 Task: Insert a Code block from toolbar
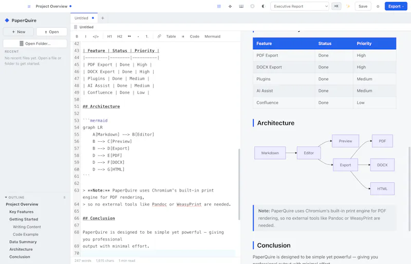point(195,36)
